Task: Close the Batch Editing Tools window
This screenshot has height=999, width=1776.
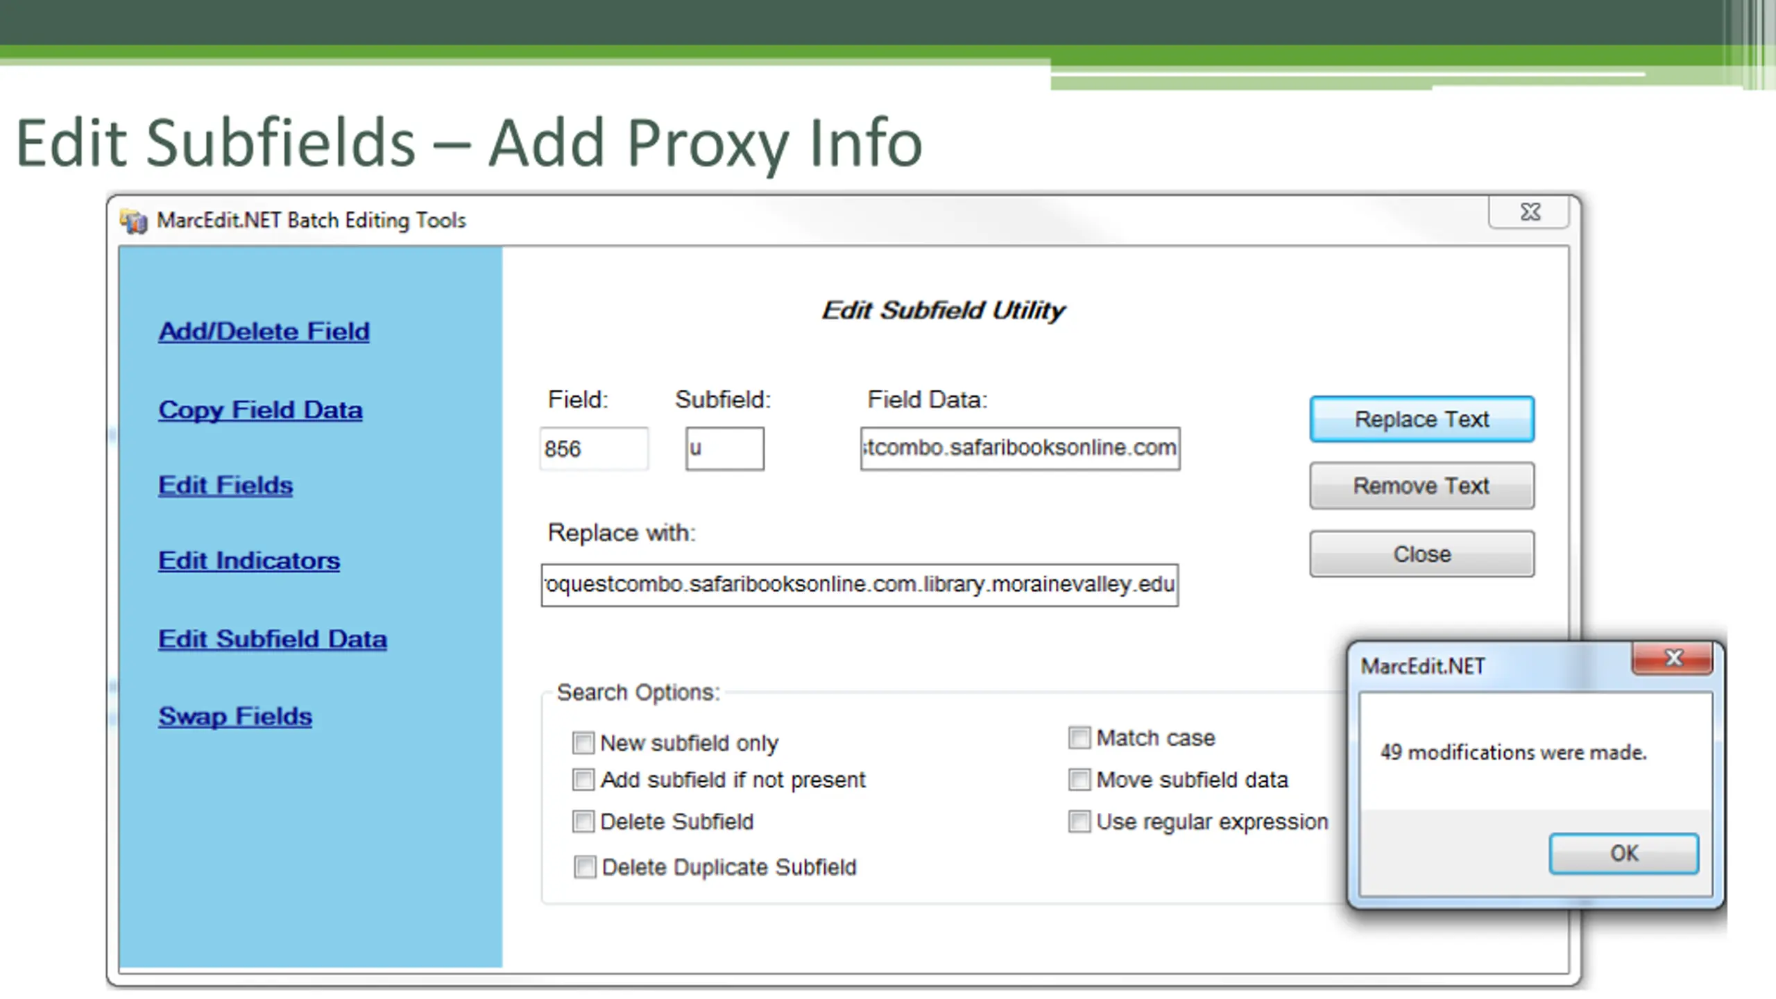Action: (1529, 212)
